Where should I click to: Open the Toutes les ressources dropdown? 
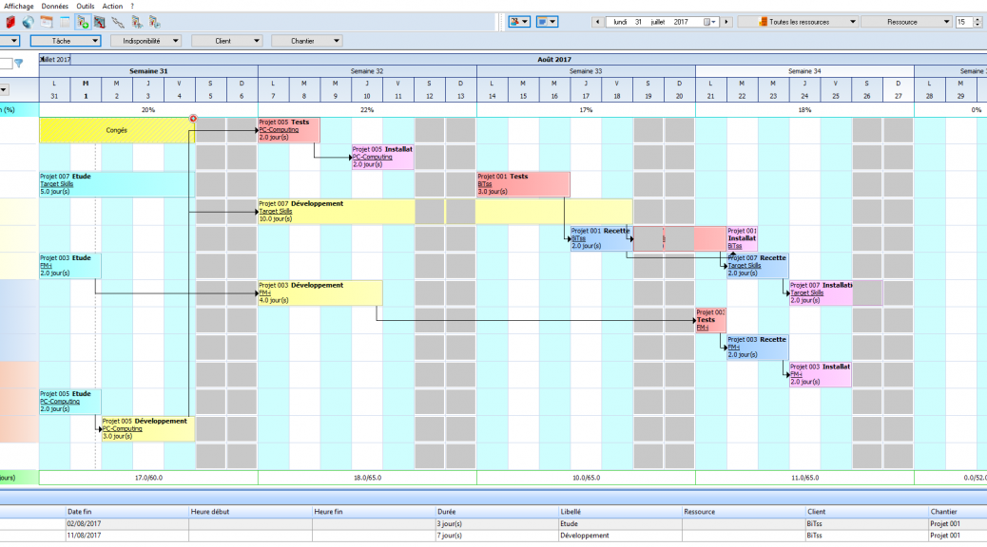799,22
